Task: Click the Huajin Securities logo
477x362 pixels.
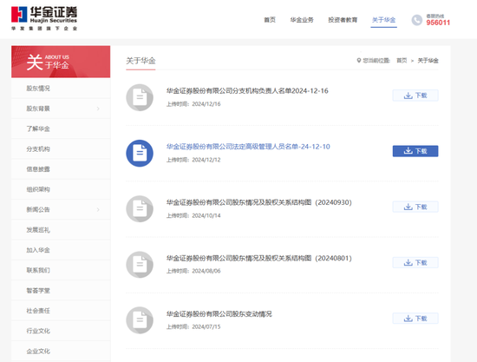Action: [44, 18]
